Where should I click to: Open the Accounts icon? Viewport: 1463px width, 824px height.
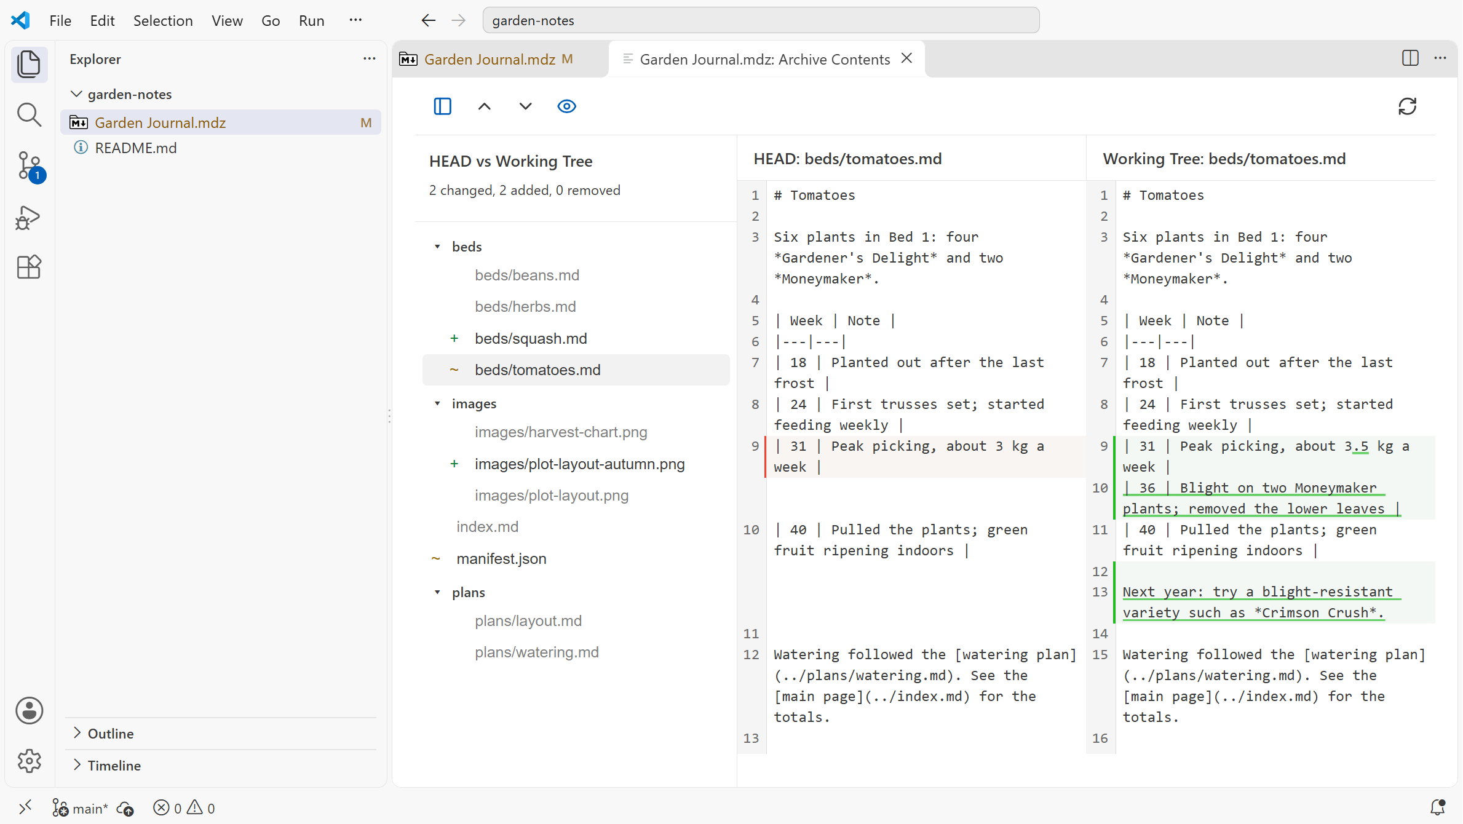tap(29, 711)
